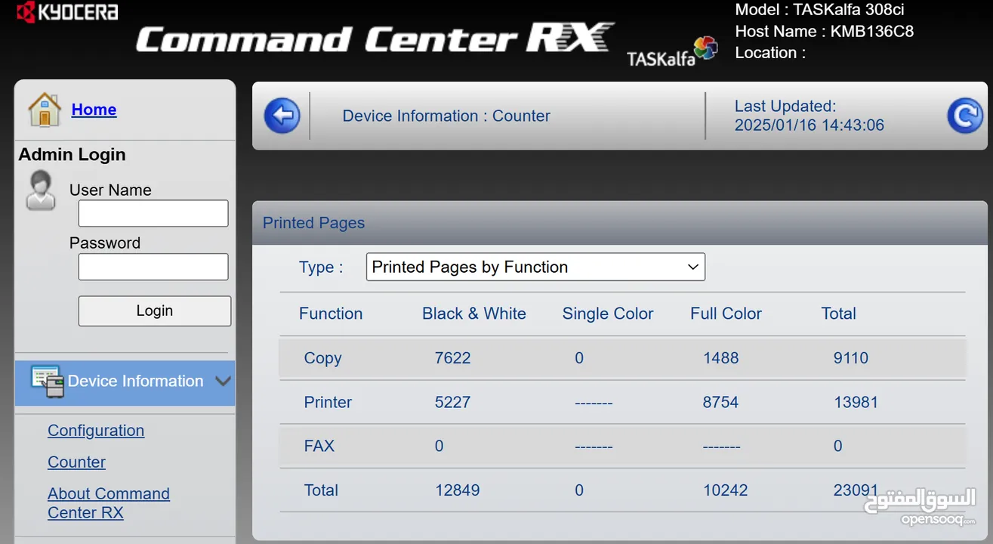Focus the User Name field
Screen dimensions: 993x544
click(153, 213)
